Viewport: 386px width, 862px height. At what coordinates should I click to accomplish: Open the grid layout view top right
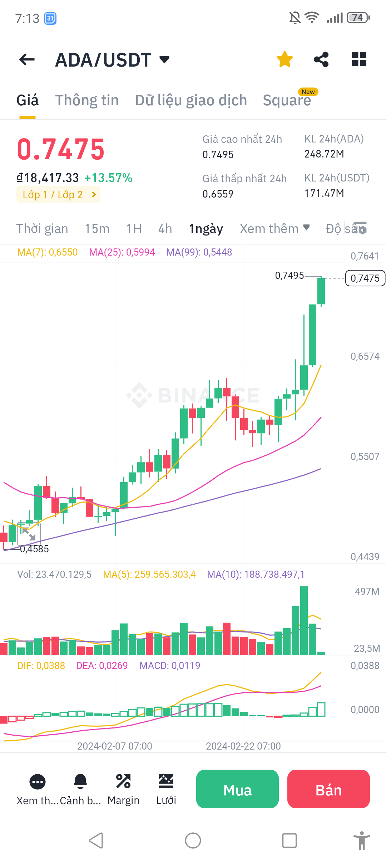click(358, 59)
